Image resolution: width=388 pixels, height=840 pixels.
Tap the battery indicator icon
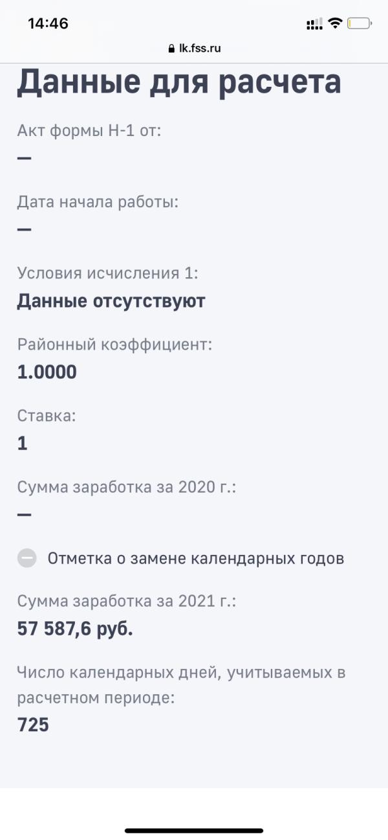pos(359,24)
